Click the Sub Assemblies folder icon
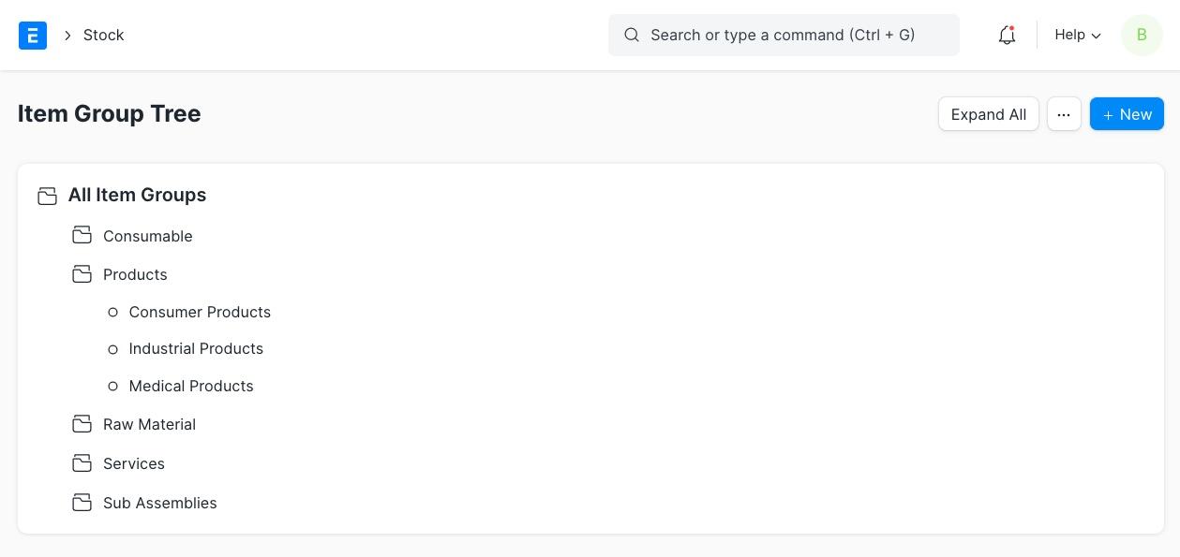The height and width of the screenshot is (557, 1180). 82,503
